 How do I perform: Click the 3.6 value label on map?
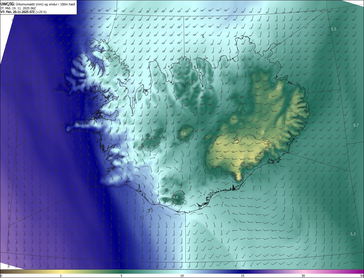click(183, 134)
